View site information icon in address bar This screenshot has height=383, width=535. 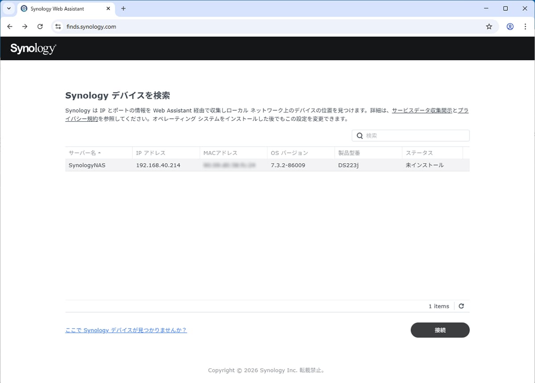(x=58, y=27)
